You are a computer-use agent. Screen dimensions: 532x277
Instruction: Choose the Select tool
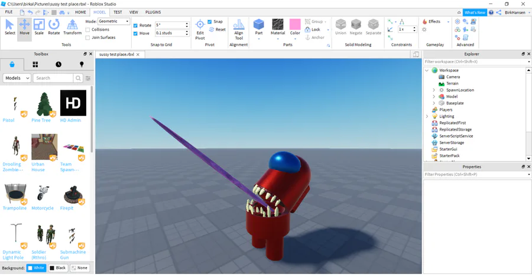tap(10, 27)
